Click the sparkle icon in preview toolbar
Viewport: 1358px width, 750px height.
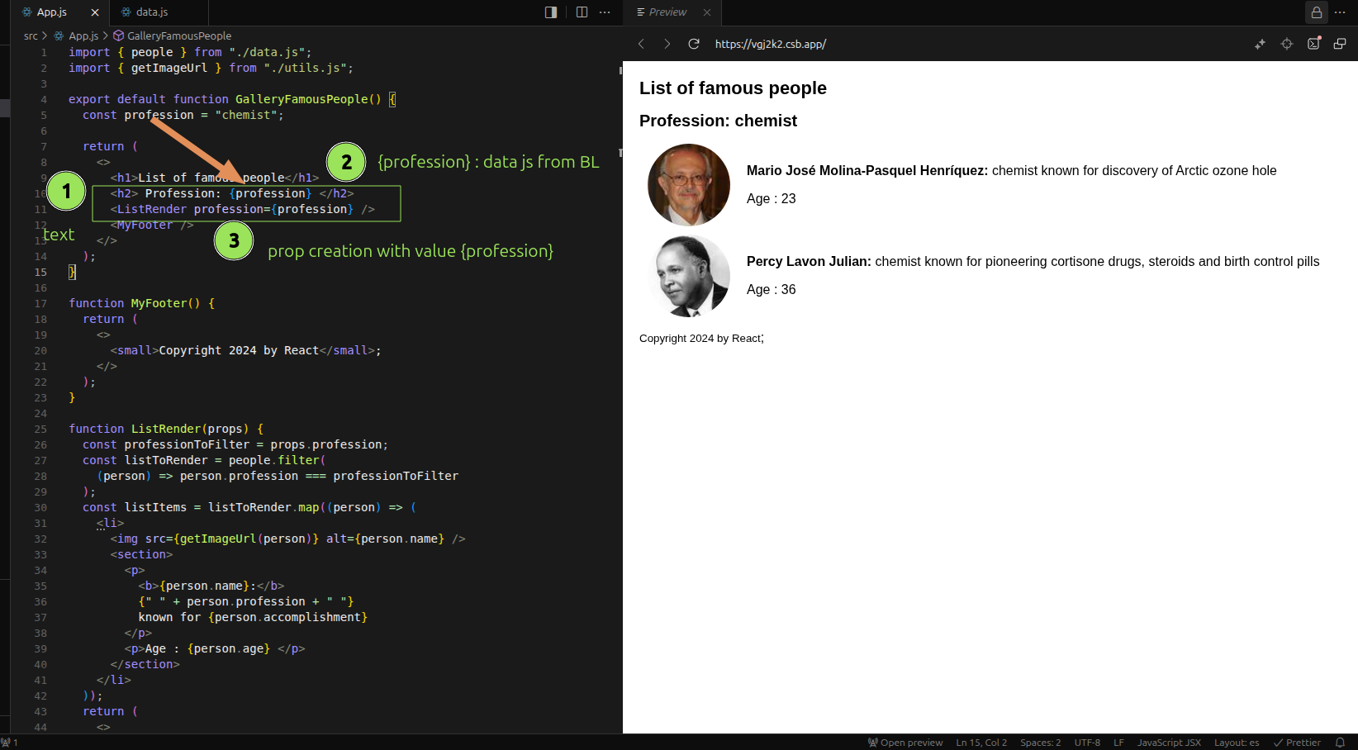1260,44
